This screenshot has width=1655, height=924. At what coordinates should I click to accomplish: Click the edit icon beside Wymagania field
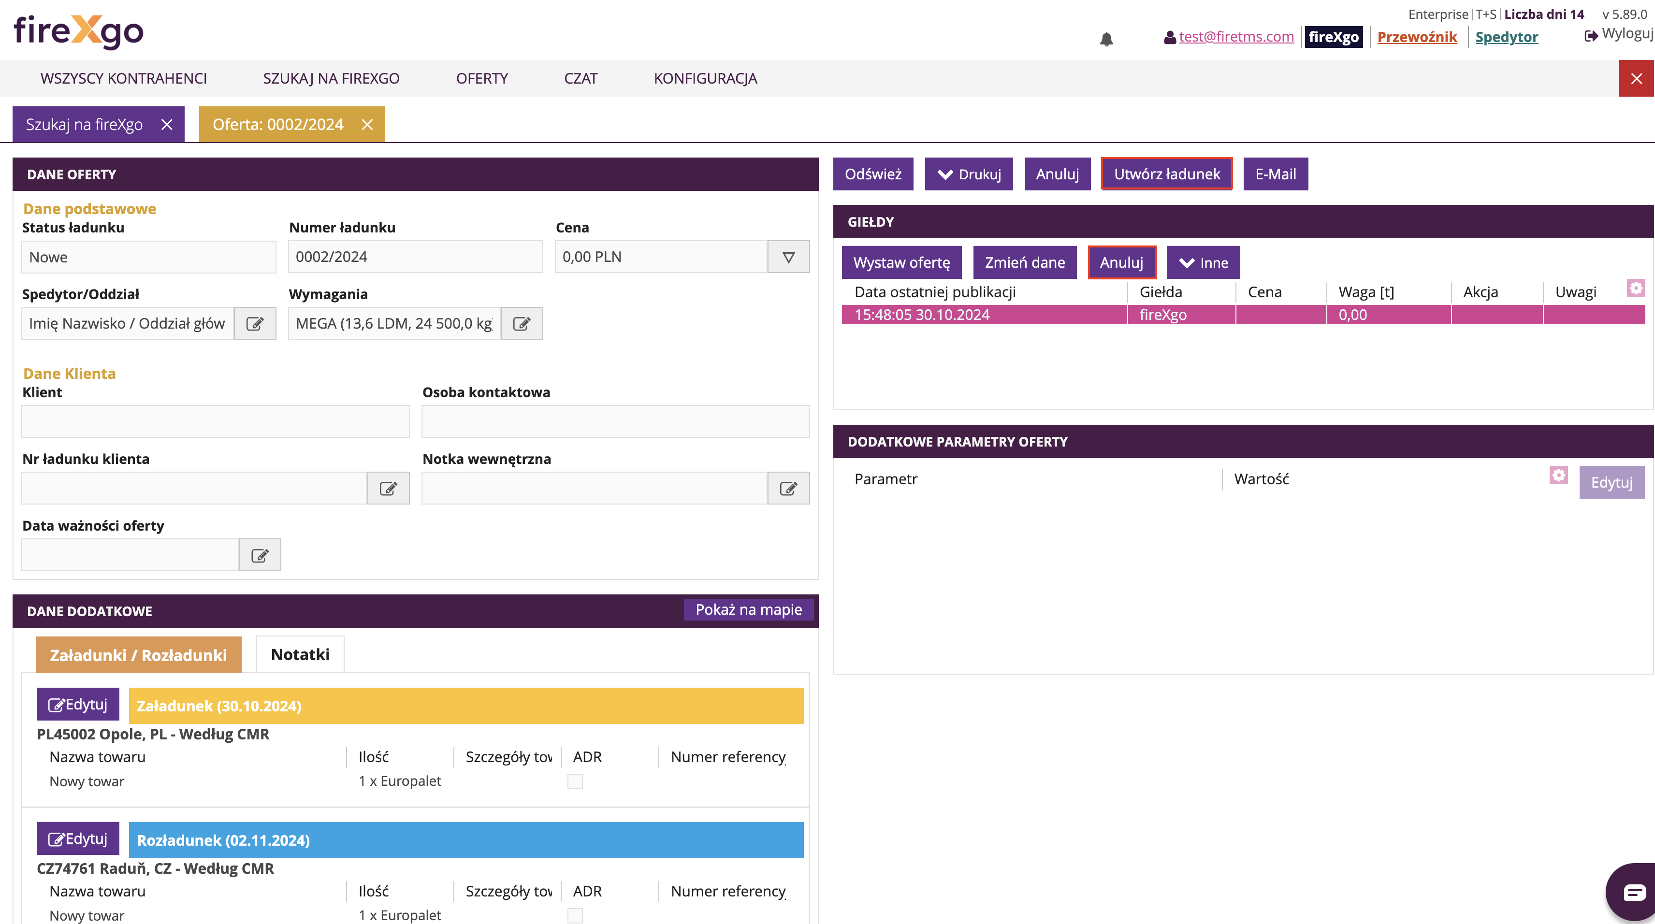click(522, 323)
